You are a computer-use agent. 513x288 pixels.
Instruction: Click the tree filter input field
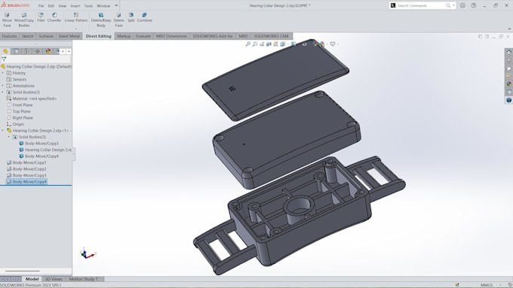tap(38, 59)
